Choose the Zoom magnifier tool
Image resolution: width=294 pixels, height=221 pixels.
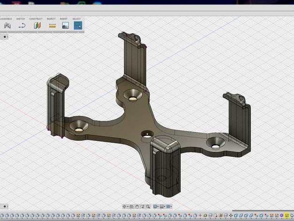tap(142, 206)
